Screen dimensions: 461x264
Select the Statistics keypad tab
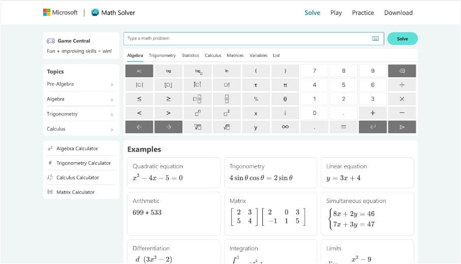190,55
